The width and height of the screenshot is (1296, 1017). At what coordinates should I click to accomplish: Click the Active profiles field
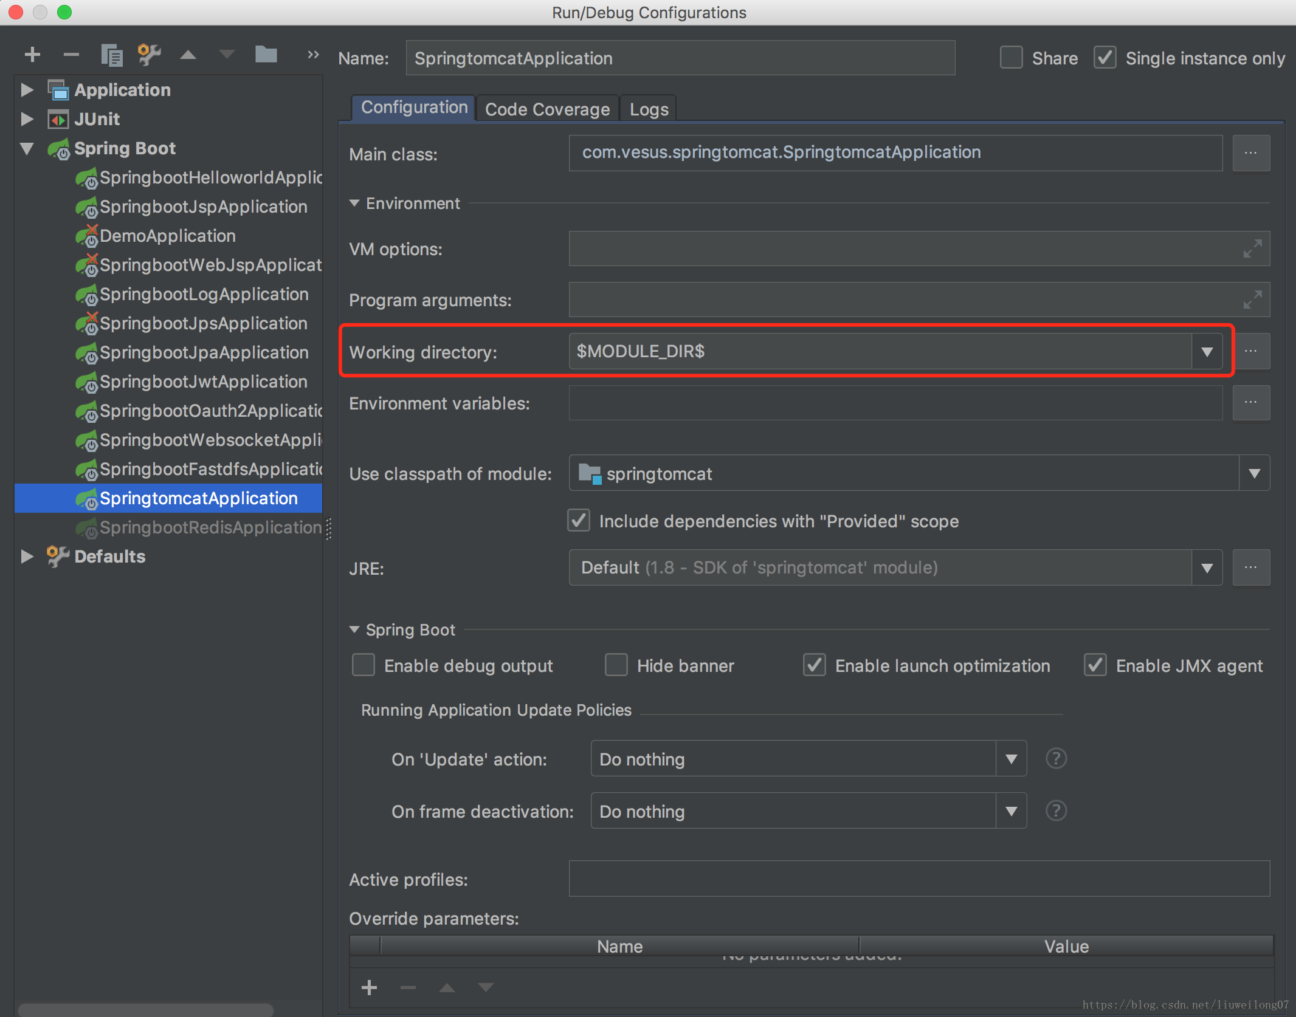[919, 878]
